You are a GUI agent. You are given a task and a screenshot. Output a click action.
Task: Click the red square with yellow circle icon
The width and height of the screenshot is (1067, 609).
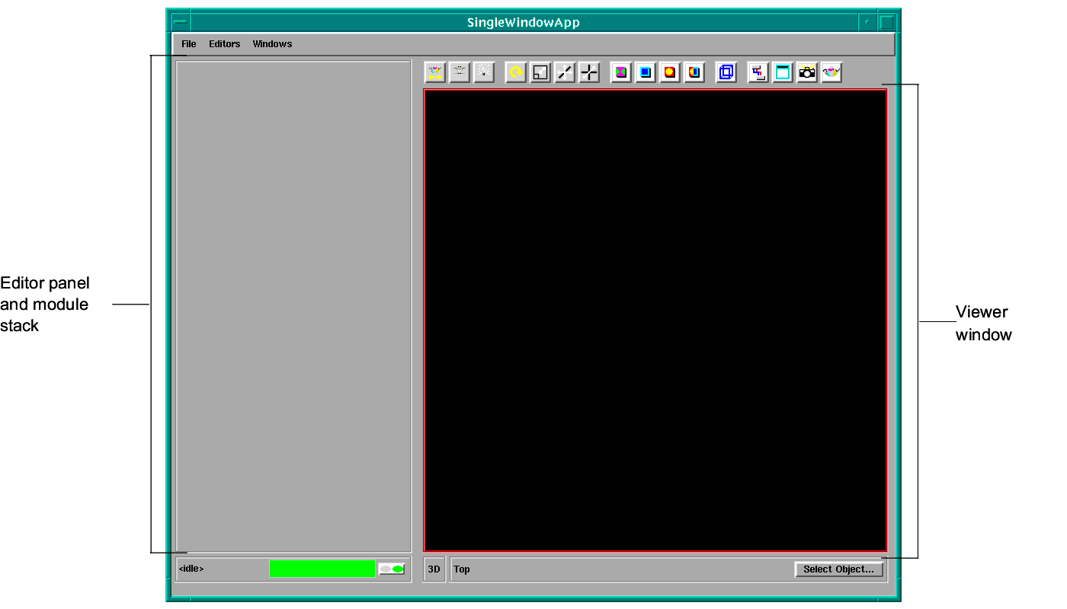pyautogui.click(x=670, y=72)
